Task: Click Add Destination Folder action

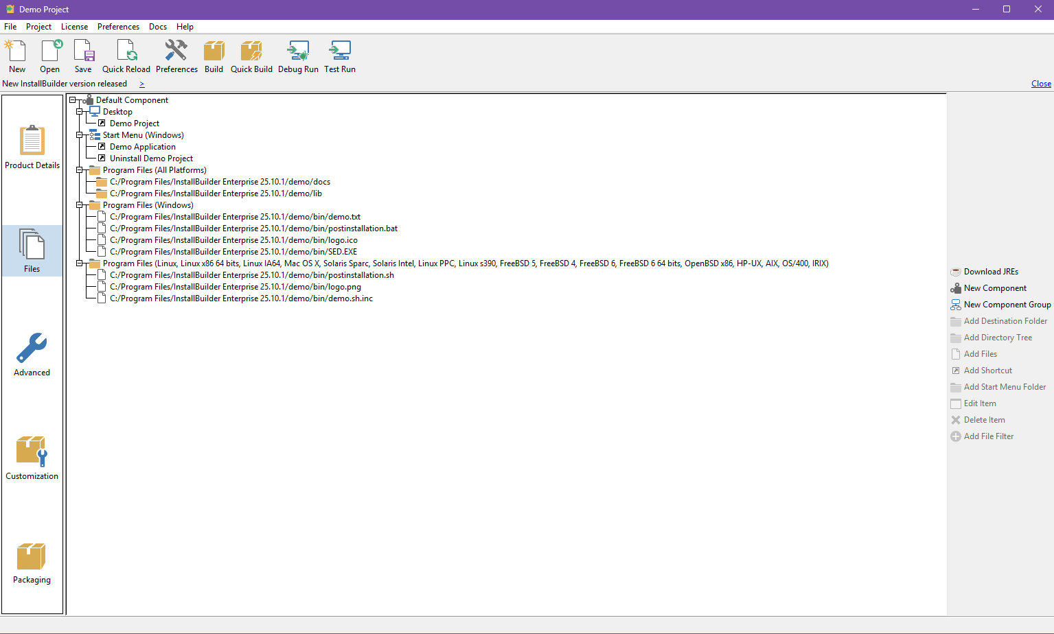Action: pos(999,321)
